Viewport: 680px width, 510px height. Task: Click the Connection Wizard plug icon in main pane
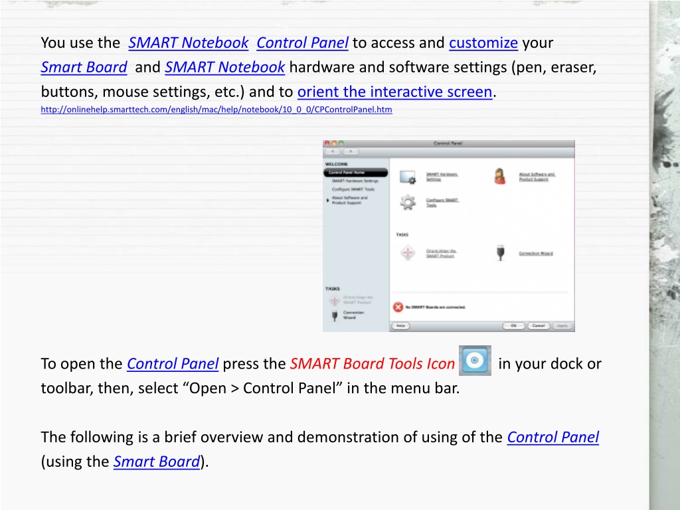pyautogui.click(x=501, y=253)
